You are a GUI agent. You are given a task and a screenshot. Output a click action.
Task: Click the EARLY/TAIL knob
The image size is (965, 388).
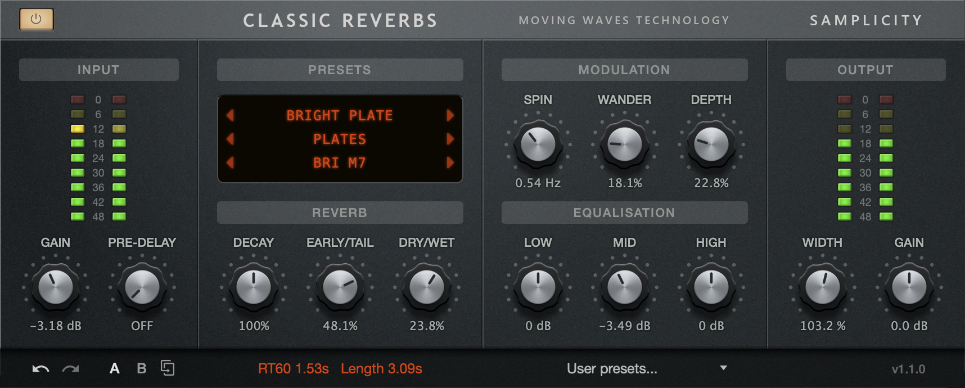pyautogui.click(x=340, y=287)
